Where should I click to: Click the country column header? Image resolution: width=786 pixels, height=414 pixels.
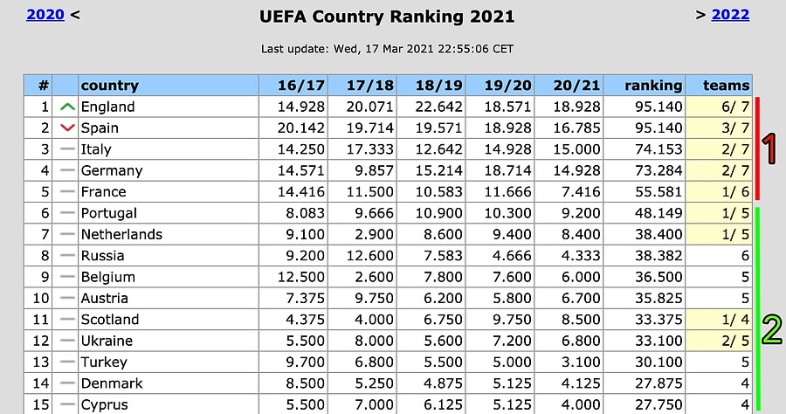pyautogui.click(x=109, y=86)
